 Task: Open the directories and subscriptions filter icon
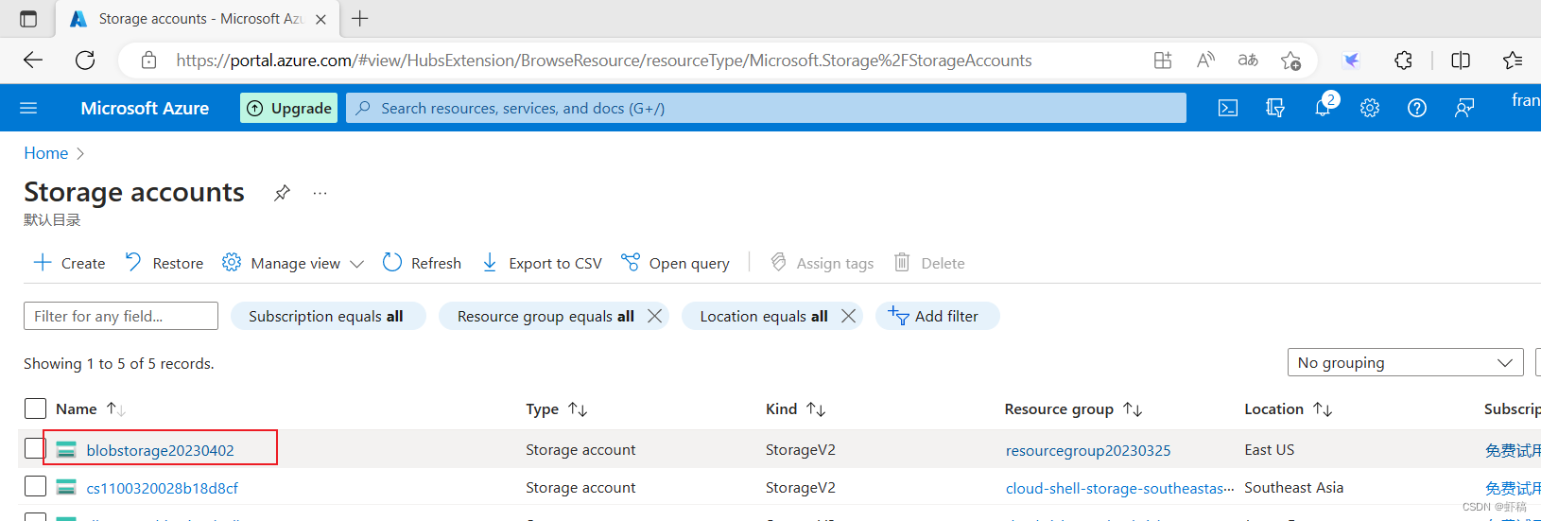pyautogui.click(x=1275, y=108)
